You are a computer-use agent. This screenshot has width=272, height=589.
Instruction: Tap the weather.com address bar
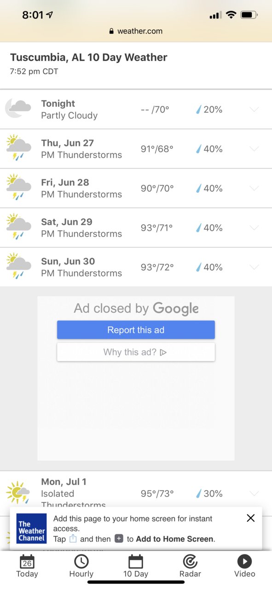click(136, 31)
